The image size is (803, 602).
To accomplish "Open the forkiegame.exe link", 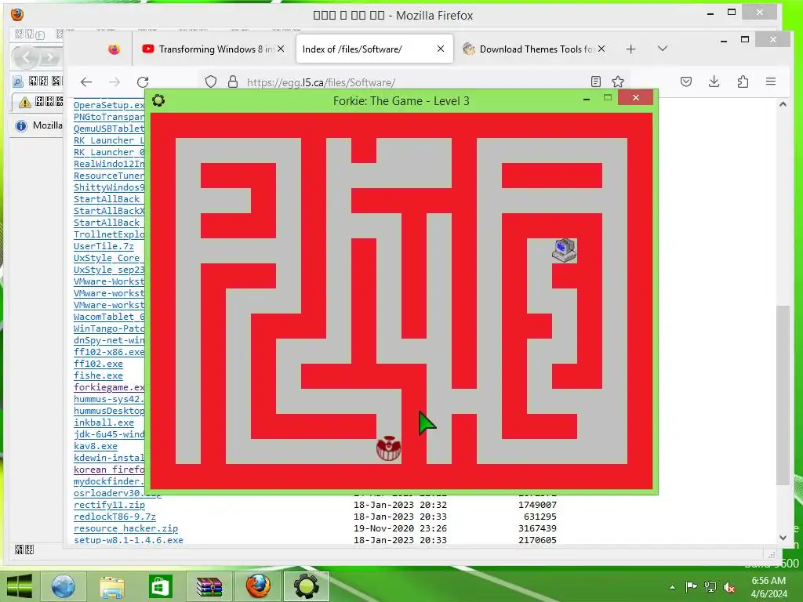I will [x=109, y=387].
